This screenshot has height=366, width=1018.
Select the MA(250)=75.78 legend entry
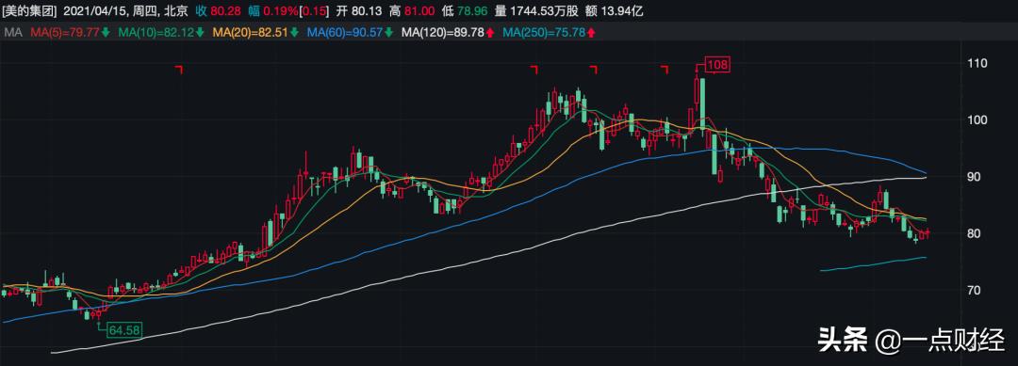pos(545,32)
